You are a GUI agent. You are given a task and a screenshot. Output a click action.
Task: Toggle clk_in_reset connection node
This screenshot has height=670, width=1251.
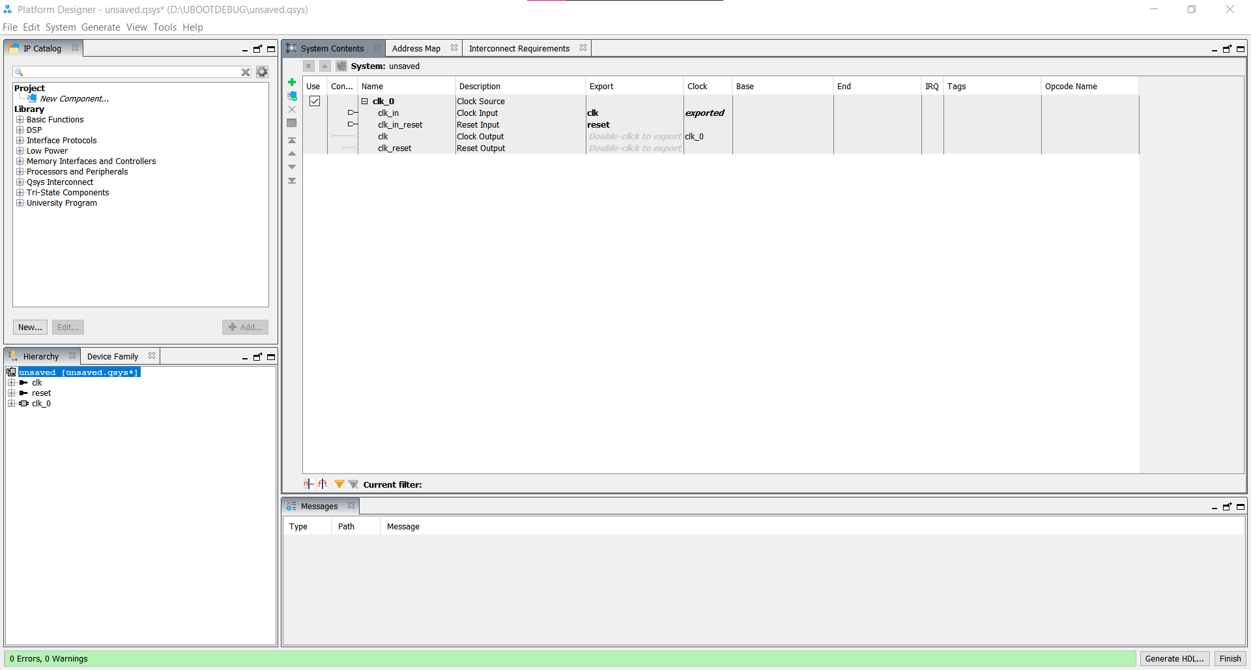click(352, 124)
